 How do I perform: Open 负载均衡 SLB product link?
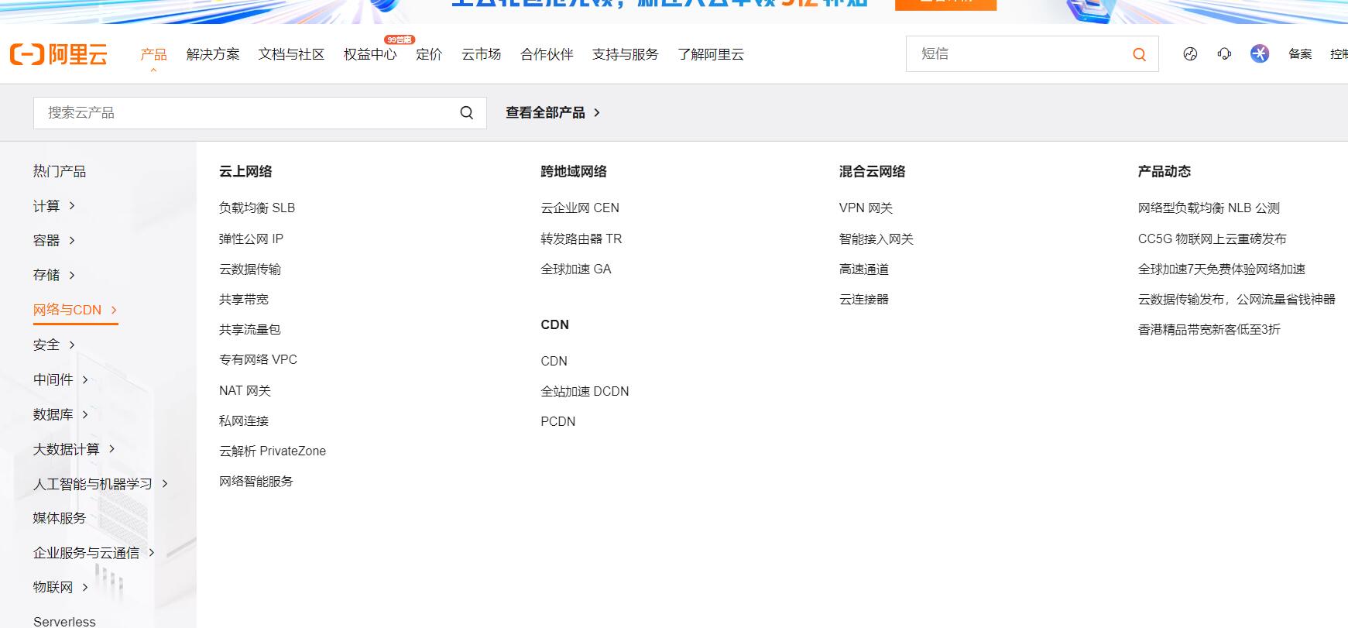coord(257,208)
